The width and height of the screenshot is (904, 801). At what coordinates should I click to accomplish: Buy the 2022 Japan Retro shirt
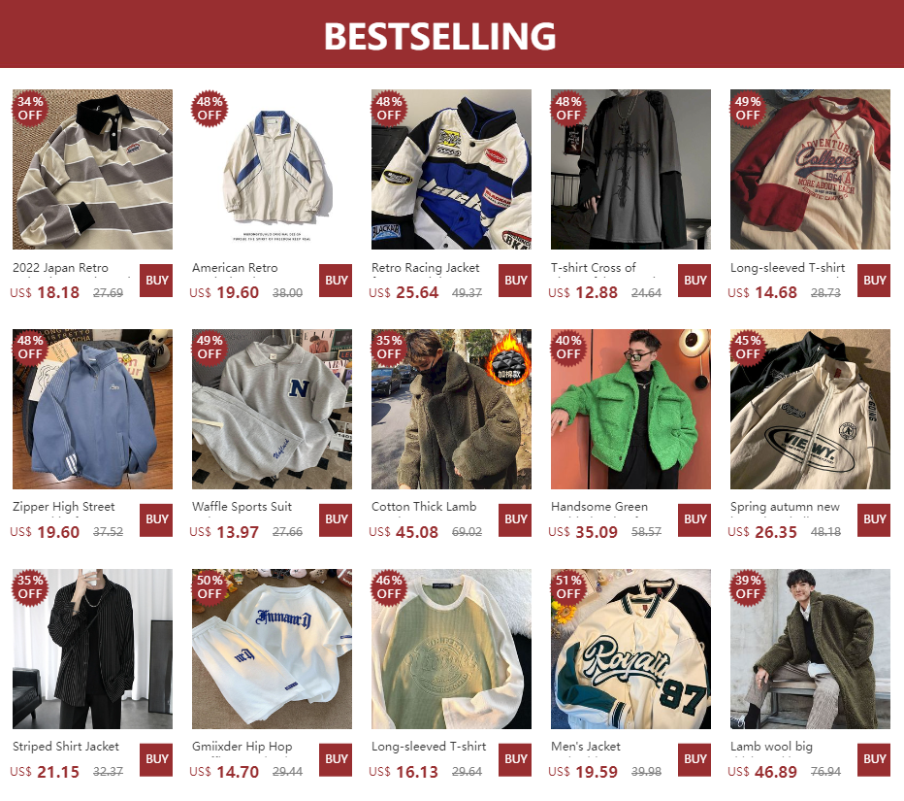pos(156,281)
